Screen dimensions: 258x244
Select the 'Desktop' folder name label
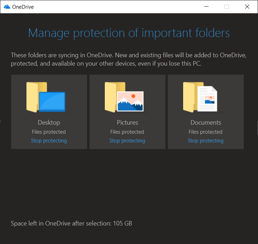[x=49, y=123]
